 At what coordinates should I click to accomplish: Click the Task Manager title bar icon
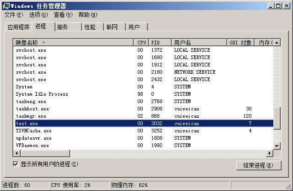point(6,6)
